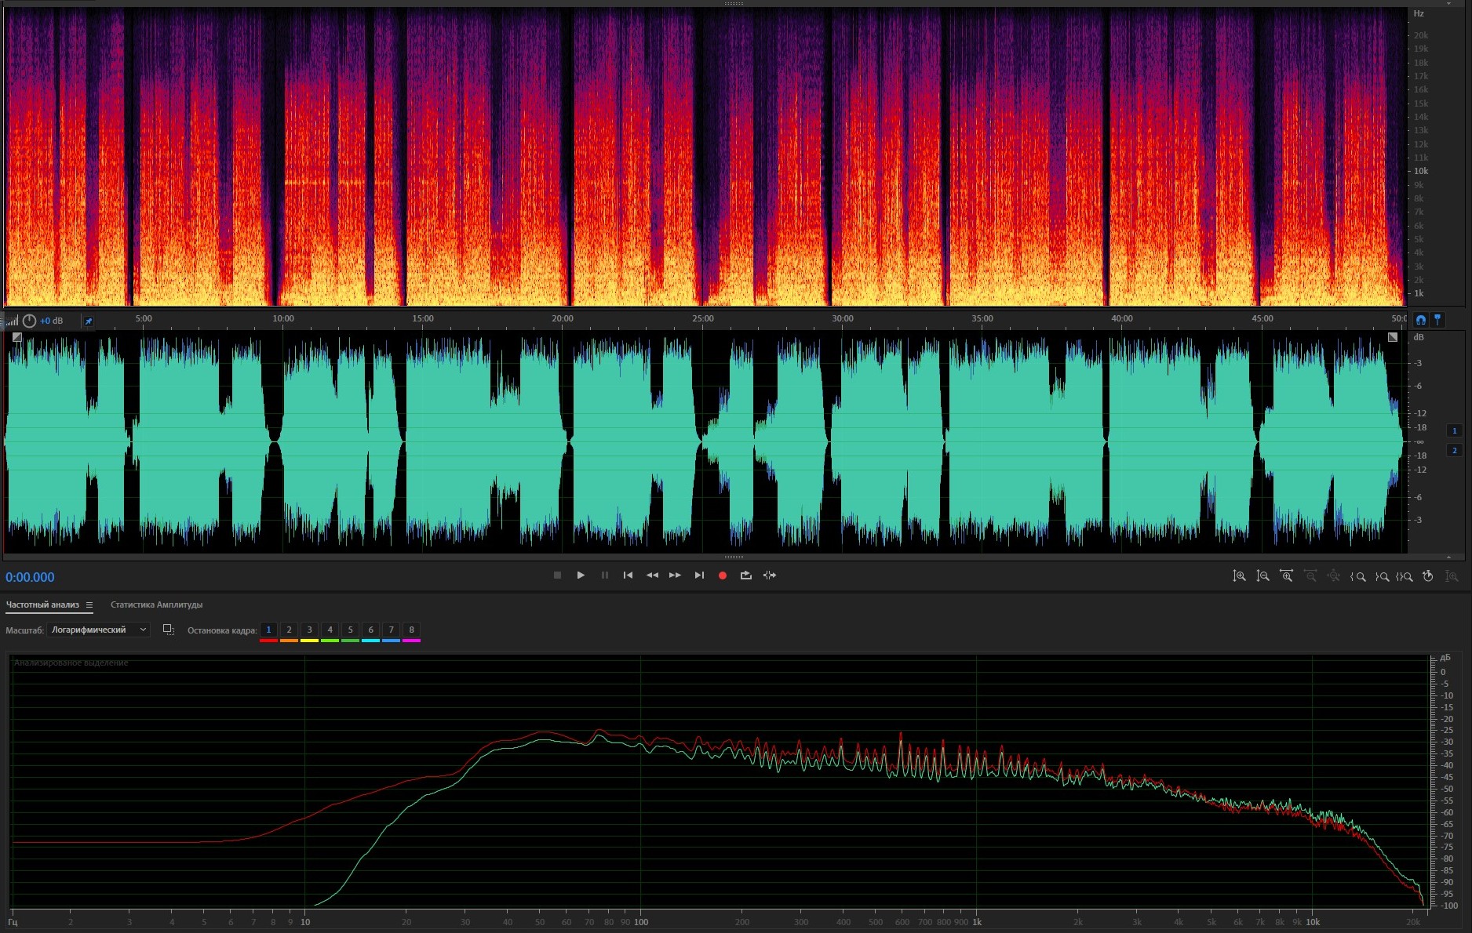Click the Fast Forward button

pyautogui.click(x=675, y=575)
